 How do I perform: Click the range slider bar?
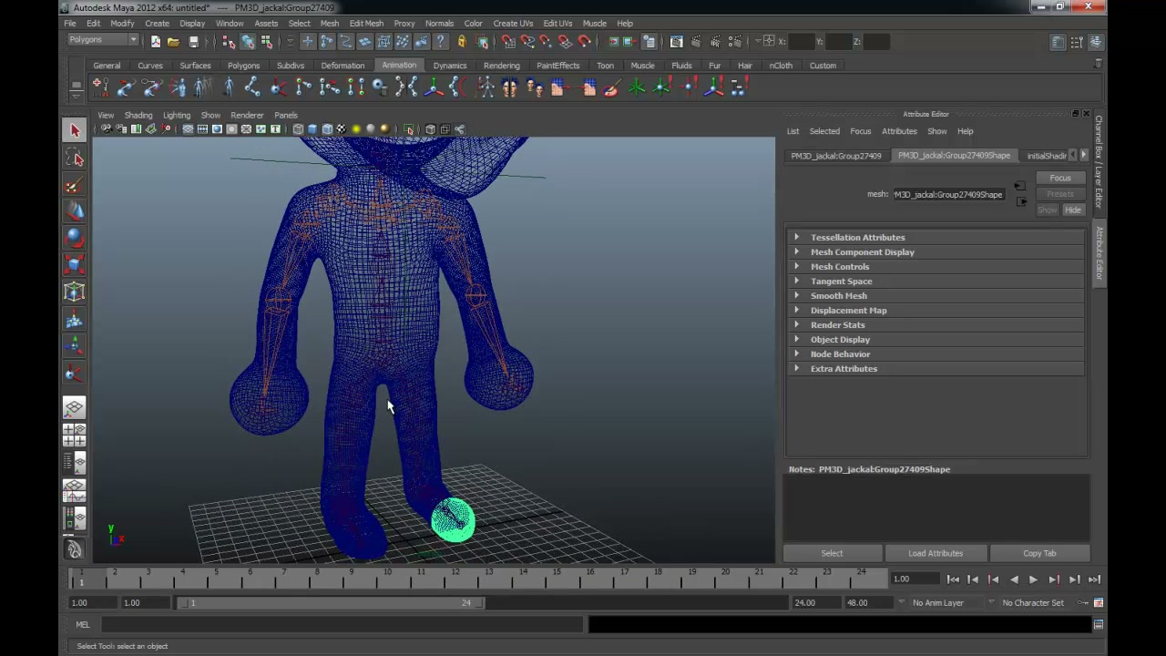pos(332,602)
